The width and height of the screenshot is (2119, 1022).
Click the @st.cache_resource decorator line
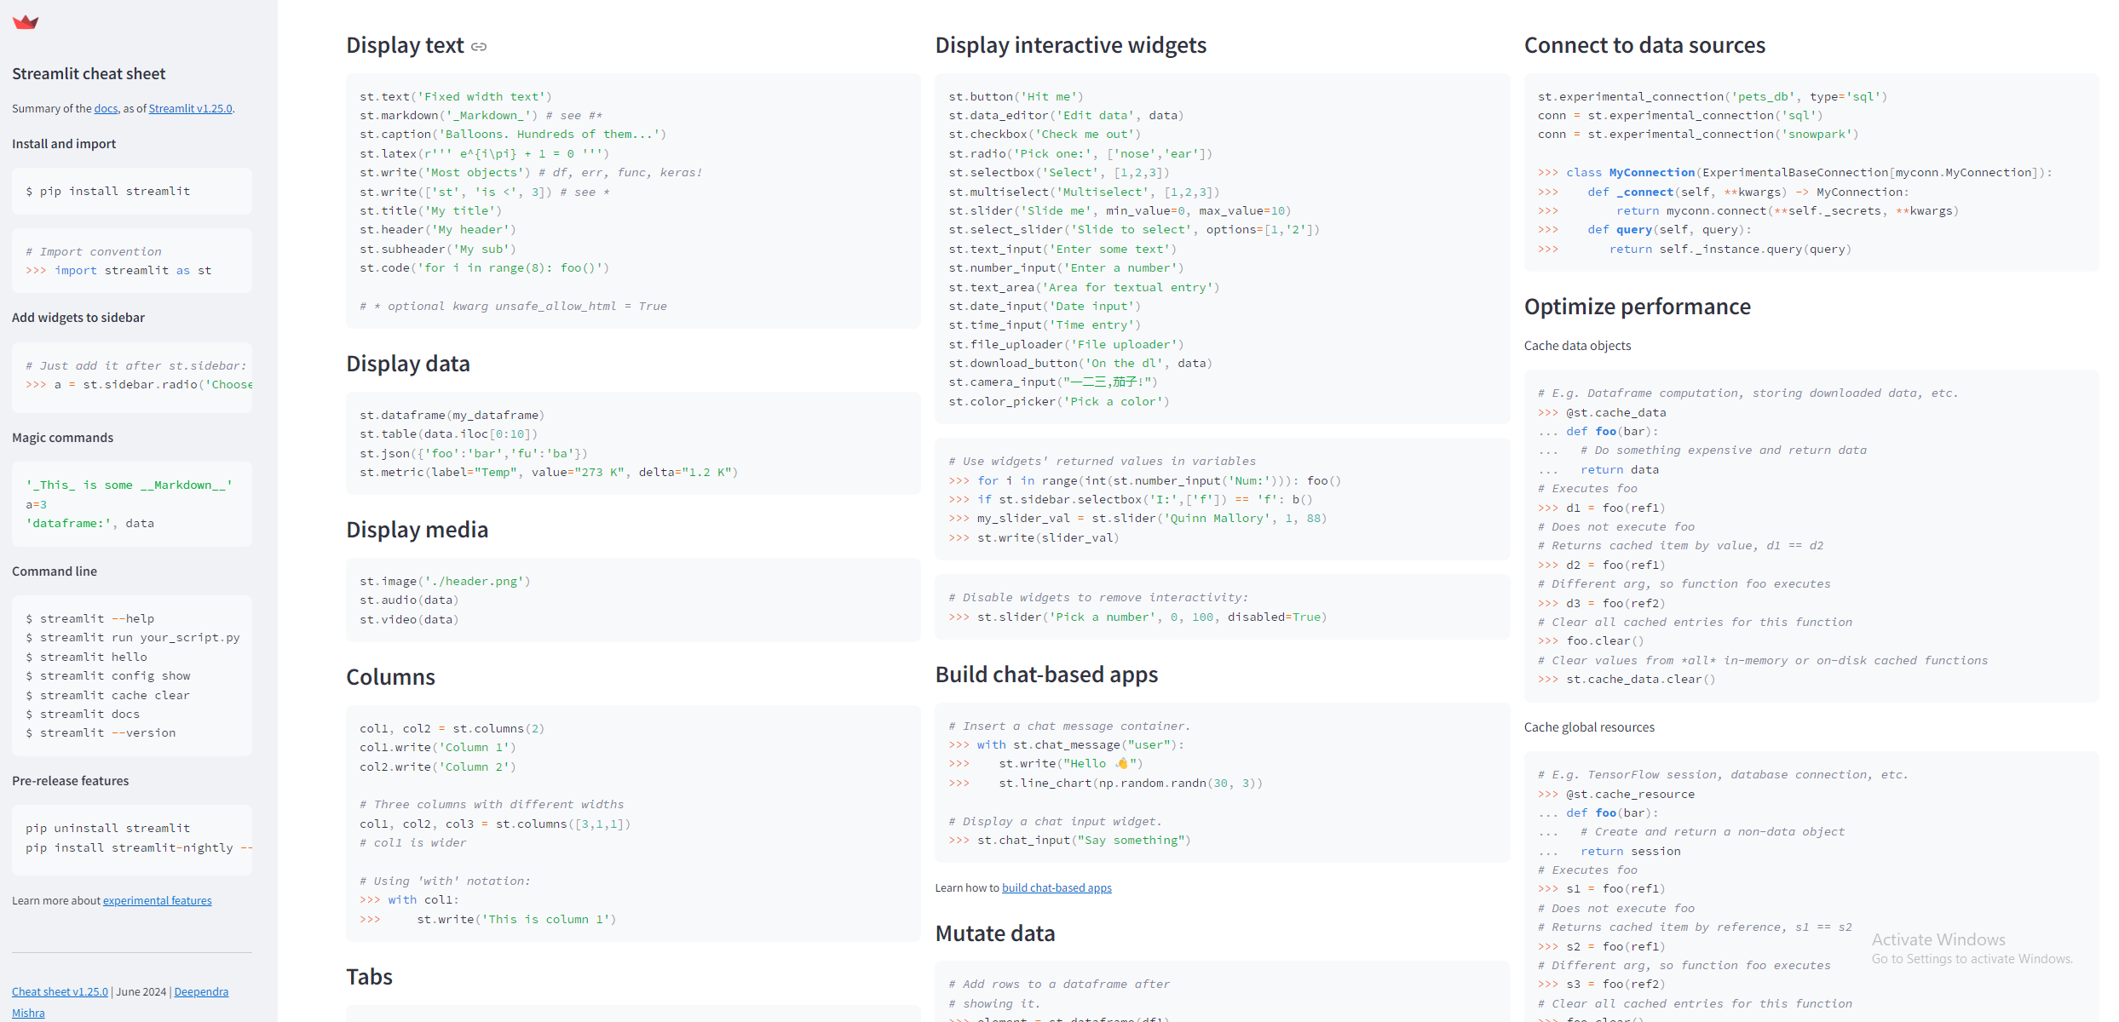pyautogui.click(x=1616, y=795)
